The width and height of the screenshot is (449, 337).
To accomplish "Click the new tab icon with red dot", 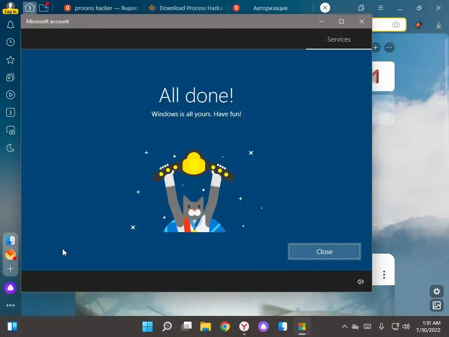I will [x=44, y=7].
